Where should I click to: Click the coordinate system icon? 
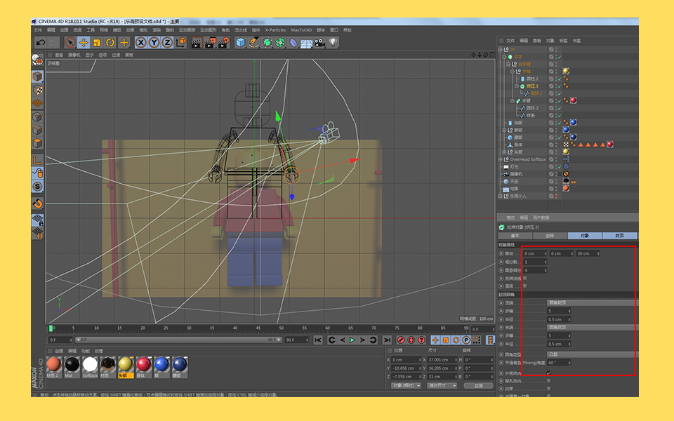[x=181, y=43]
